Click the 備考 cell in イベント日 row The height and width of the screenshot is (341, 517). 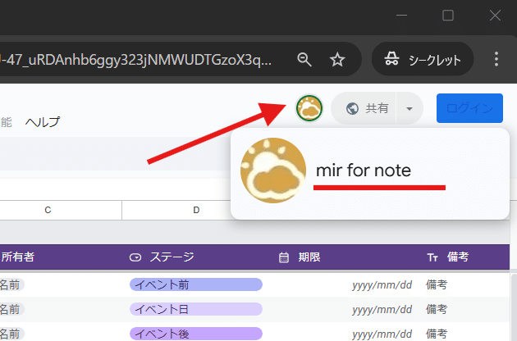pyautogui.click(x=437, y=309)
